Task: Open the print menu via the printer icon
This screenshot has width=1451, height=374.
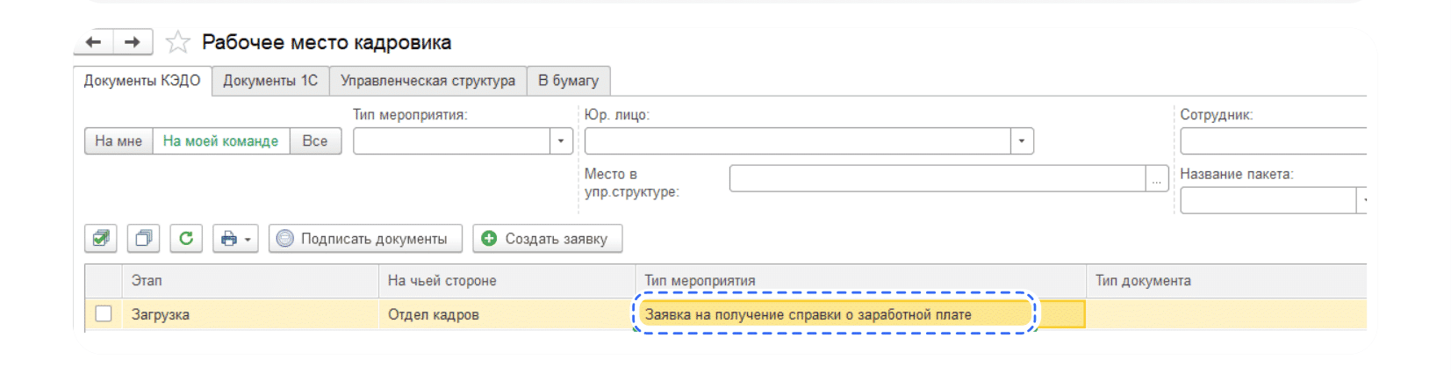Action: click(x=235, y=238)
